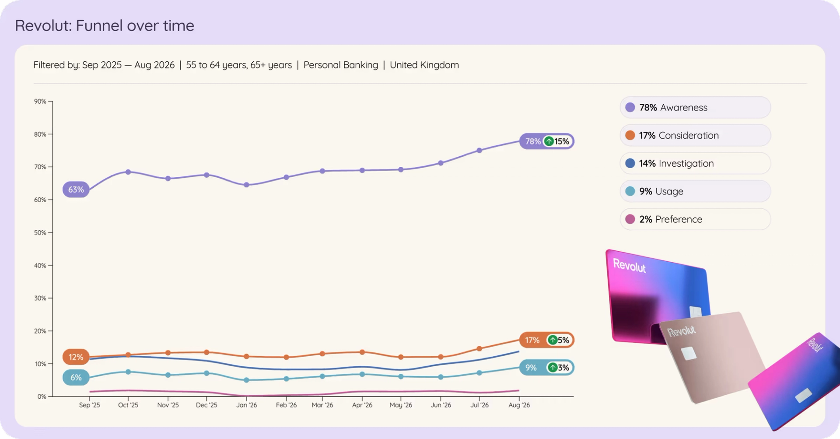Image resolution: width=840 pixels, height=439 pixels.
Task: Select the 6% Usage start label
Action: [76, 378]
